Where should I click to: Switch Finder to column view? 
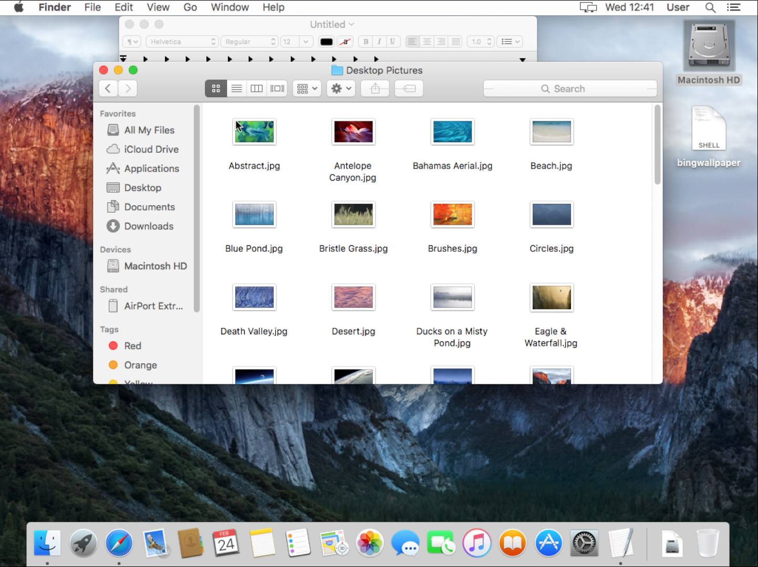(256, 88)
